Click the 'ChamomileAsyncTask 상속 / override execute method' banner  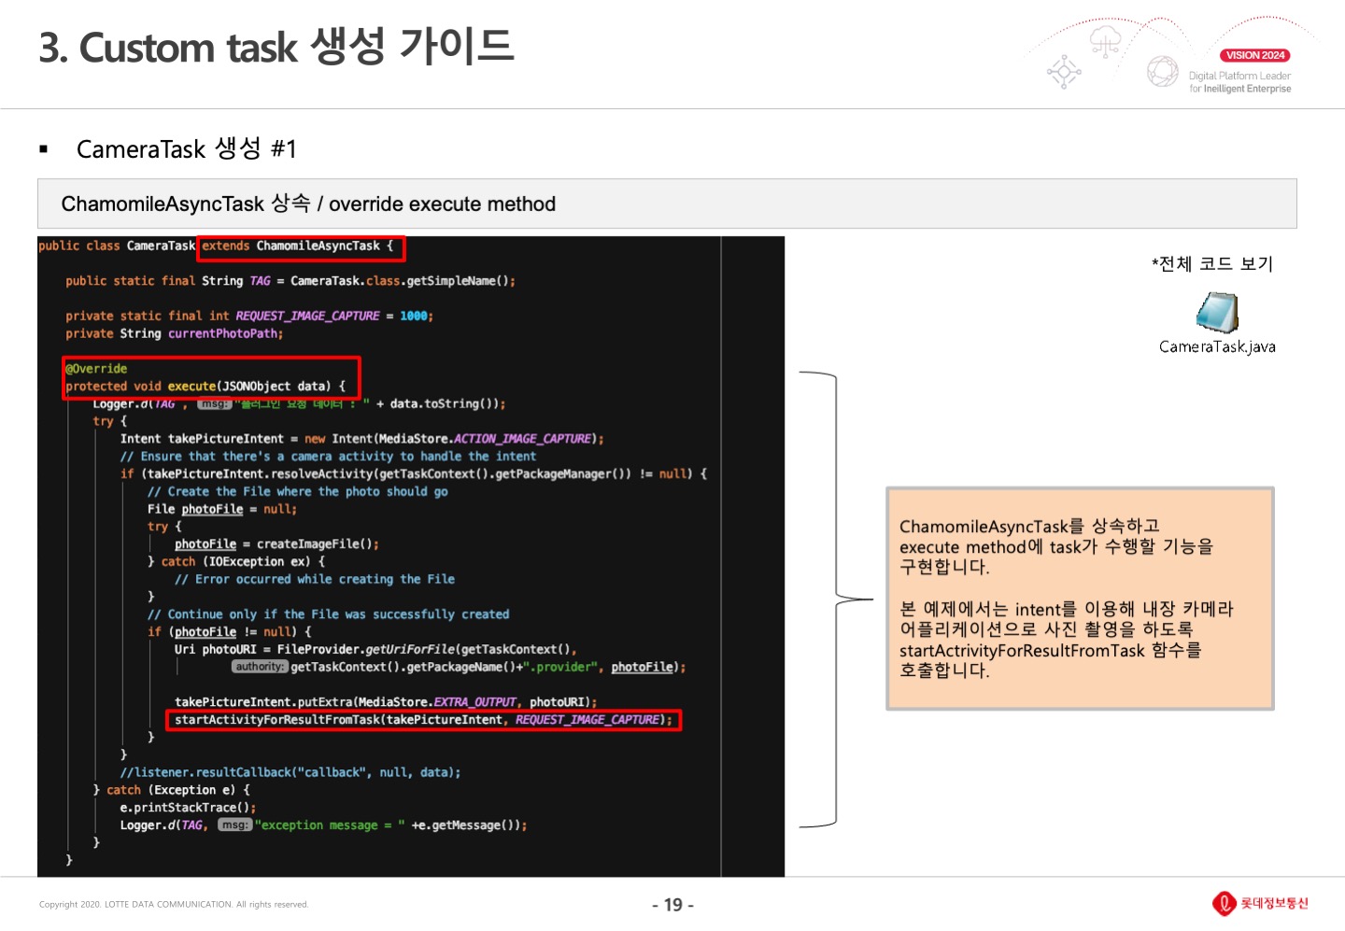click(x=667, y=204)
